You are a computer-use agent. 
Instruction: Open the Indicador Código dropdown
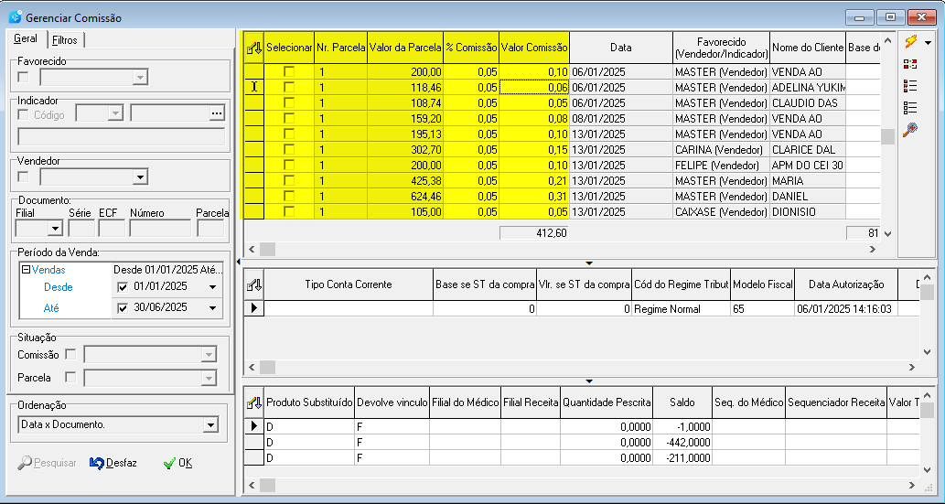point(115,113)
